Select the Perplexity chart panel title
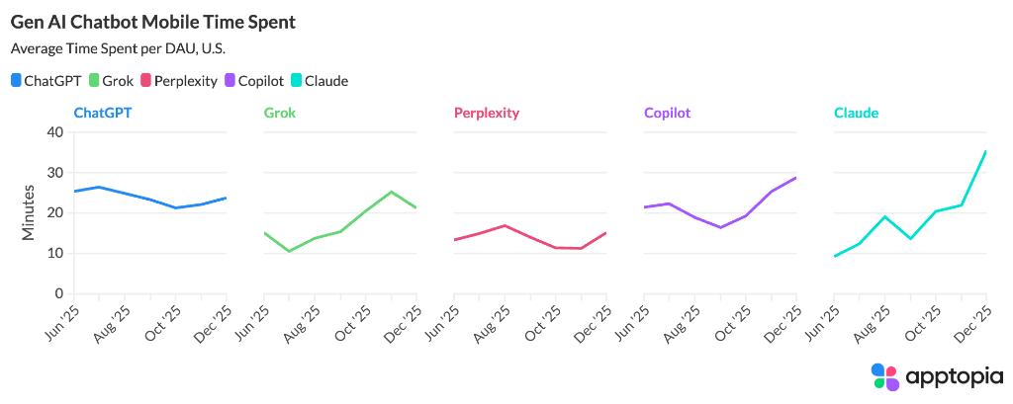Image resolution: width=1013 pixels, height=404 pixels. [487, 113]
